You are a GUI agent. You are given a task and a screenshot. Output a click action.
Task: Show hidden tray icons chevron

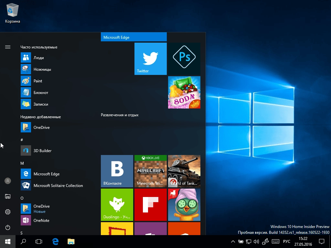coord(233,242)
